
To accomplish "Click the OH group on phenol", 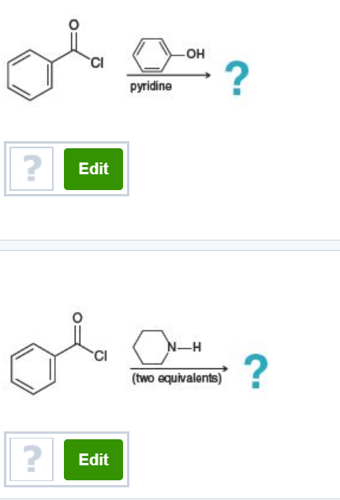I will click(196, 54).
